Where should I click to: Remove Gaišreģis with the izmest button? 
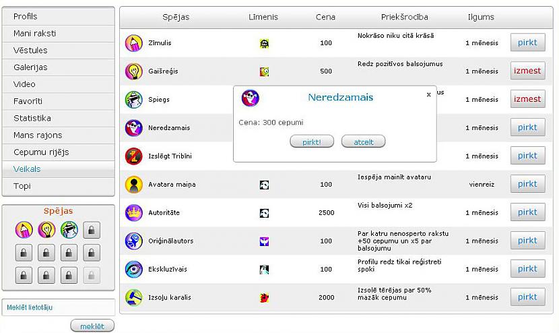527,71
